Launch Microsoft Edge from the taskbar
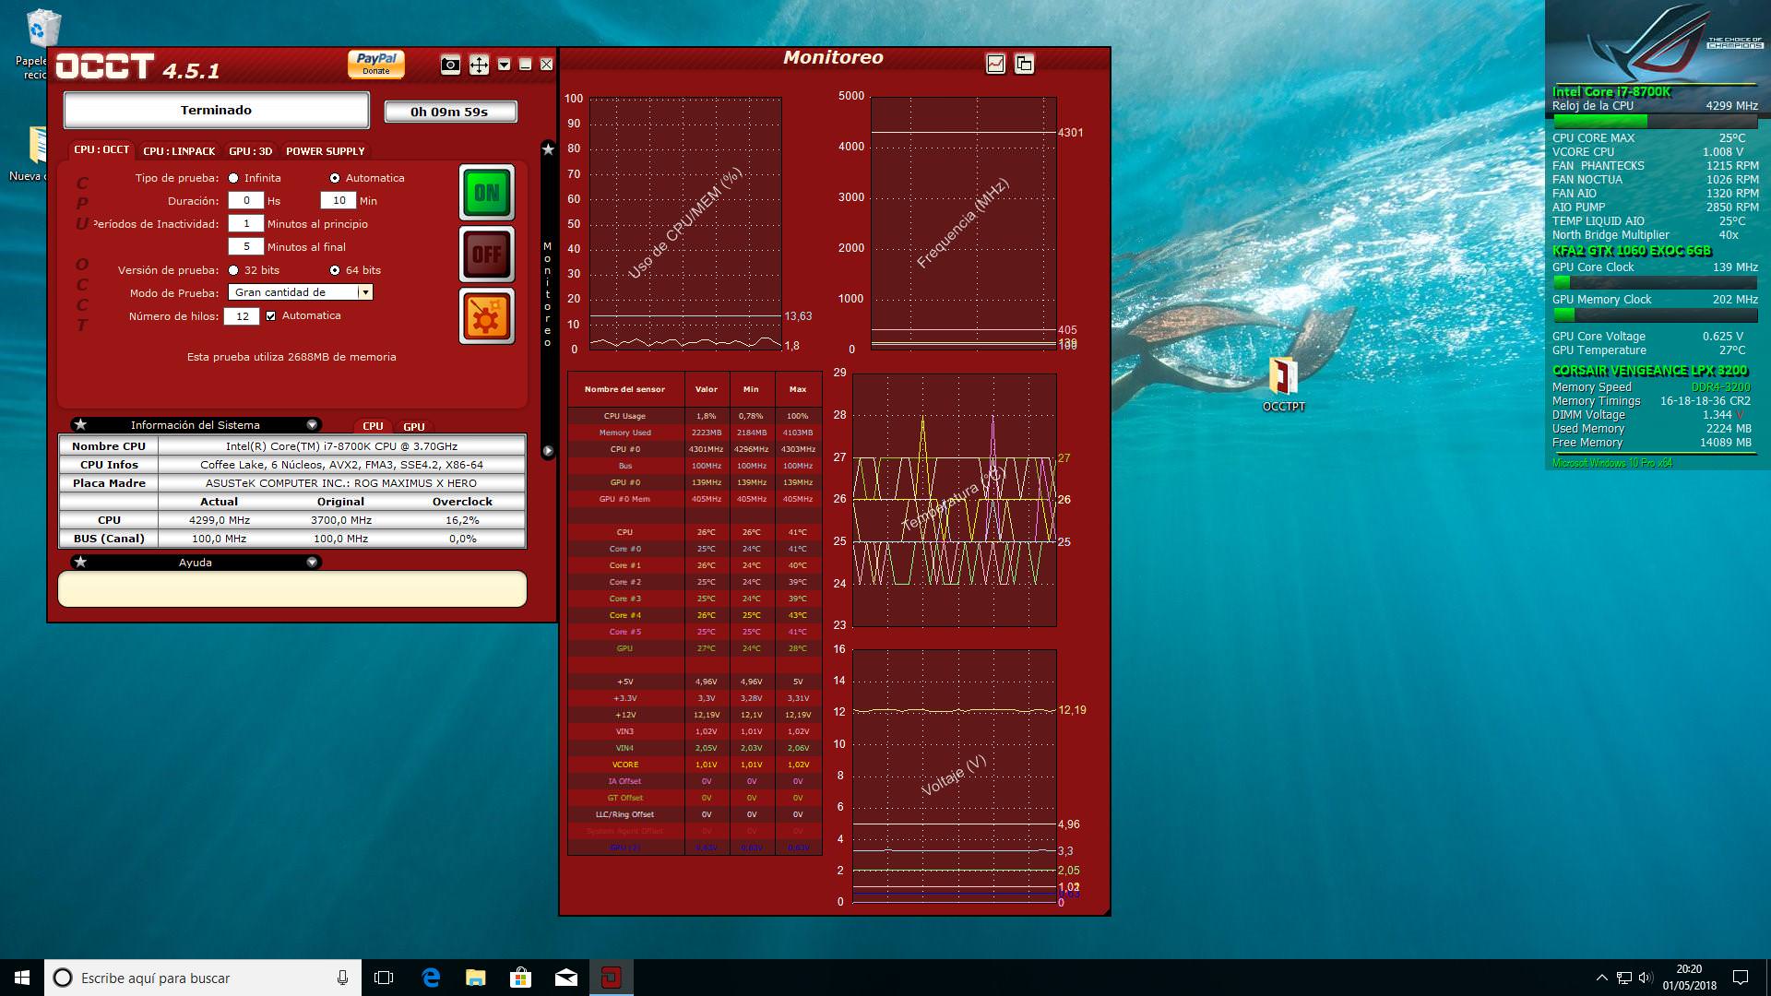 coord(431,978)
